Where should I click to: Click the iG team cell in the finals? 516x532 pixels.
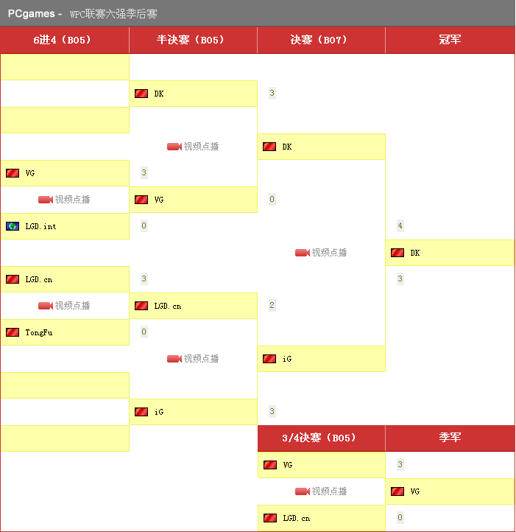(x=321, y=359)
